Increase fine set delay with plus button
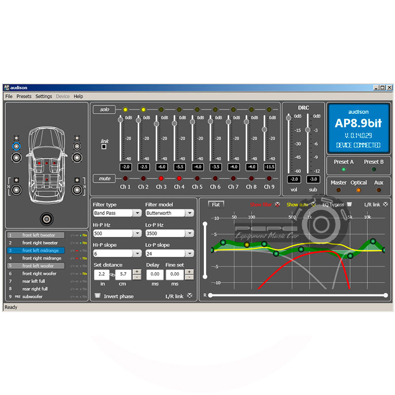395x395 pixels. [189, 272]
